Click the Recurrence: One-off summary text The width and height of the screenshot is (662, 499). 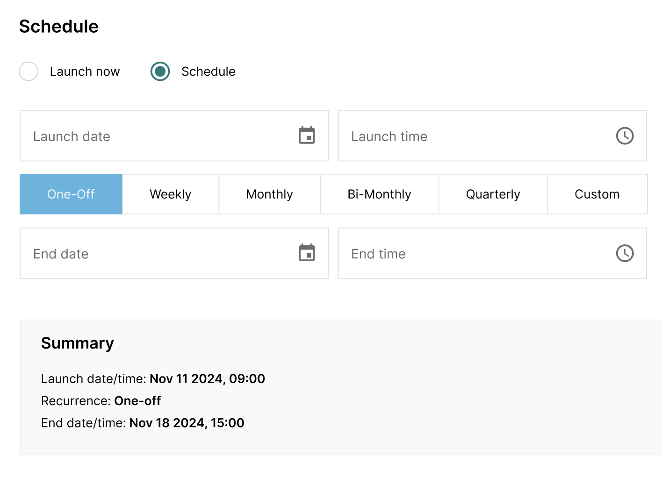101,401
